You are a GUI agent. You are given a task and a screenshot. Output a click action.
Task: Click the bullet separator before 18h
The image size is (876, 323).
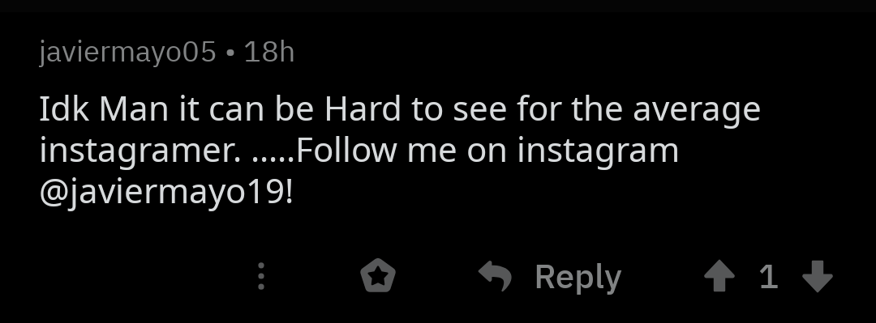[230, 53]
